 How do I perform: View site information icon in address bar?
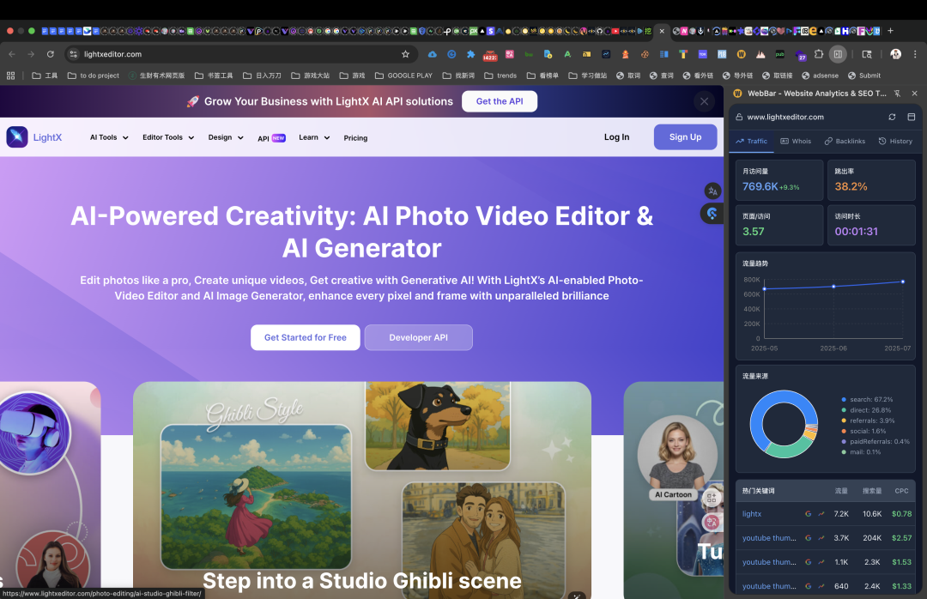(73, 54)
